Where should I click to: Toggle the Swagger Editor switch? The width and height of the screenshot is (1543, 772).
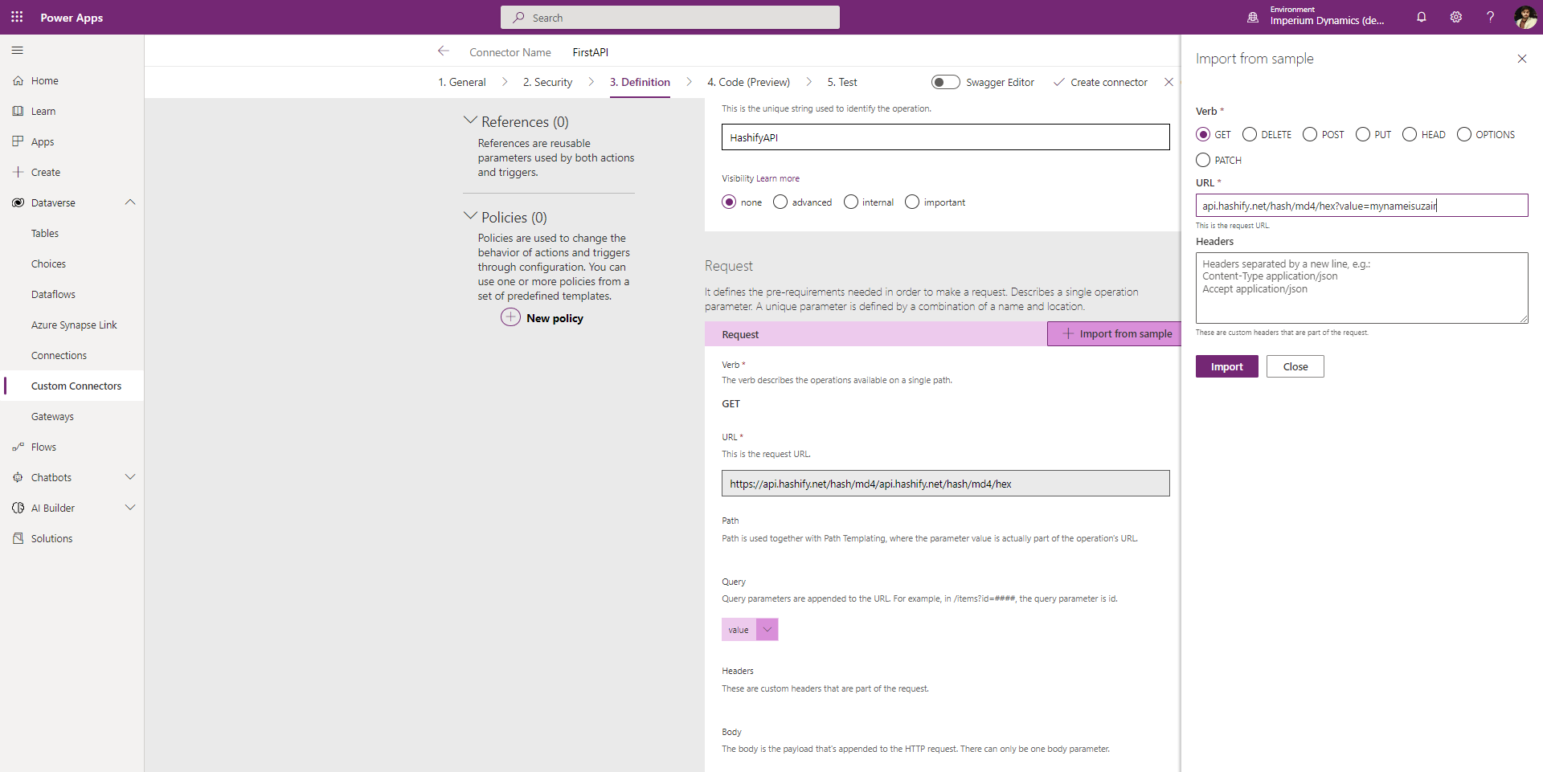click(945, 82)
